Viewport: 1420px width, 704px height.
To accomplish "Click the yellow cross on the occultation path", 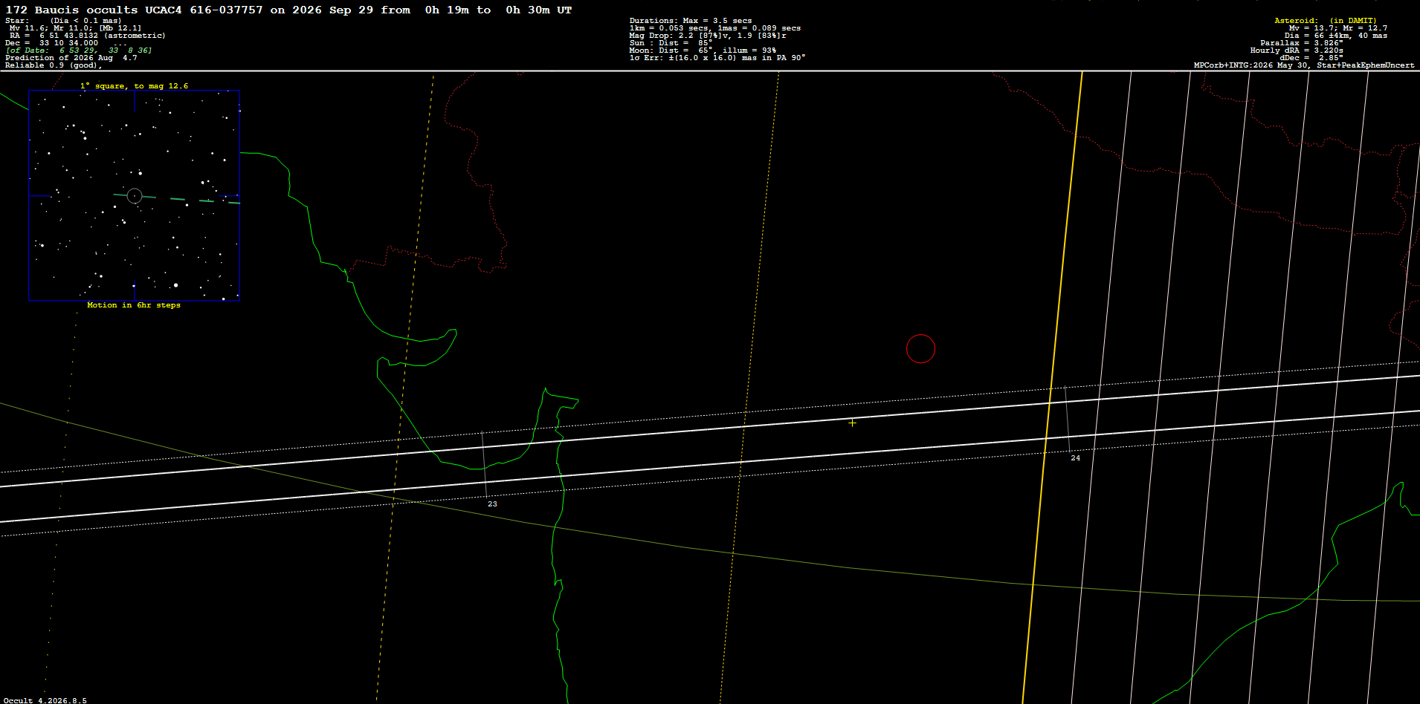I will [852, 423].
